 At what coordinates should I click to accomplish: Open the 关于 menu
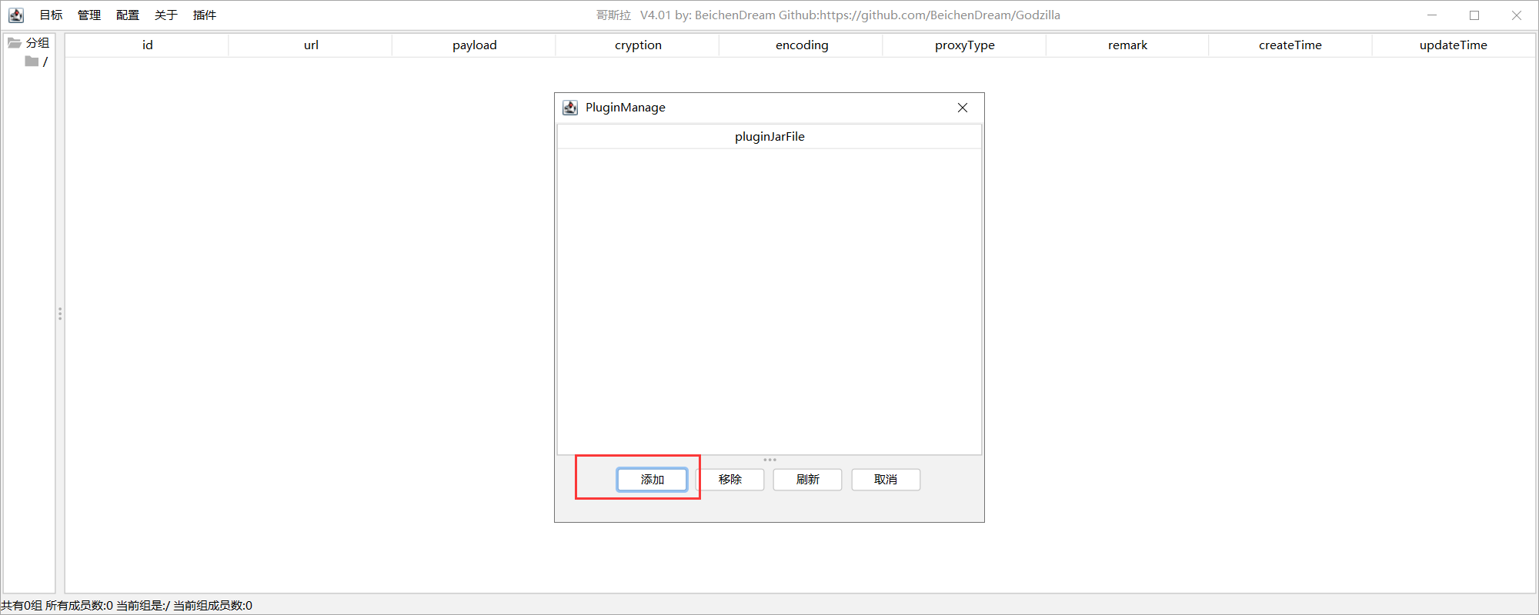(166, 15)
